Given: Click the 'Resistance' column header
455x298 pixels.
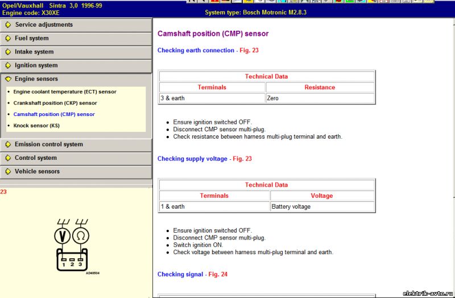Looking at the screenshot, I should pos(320,88).
